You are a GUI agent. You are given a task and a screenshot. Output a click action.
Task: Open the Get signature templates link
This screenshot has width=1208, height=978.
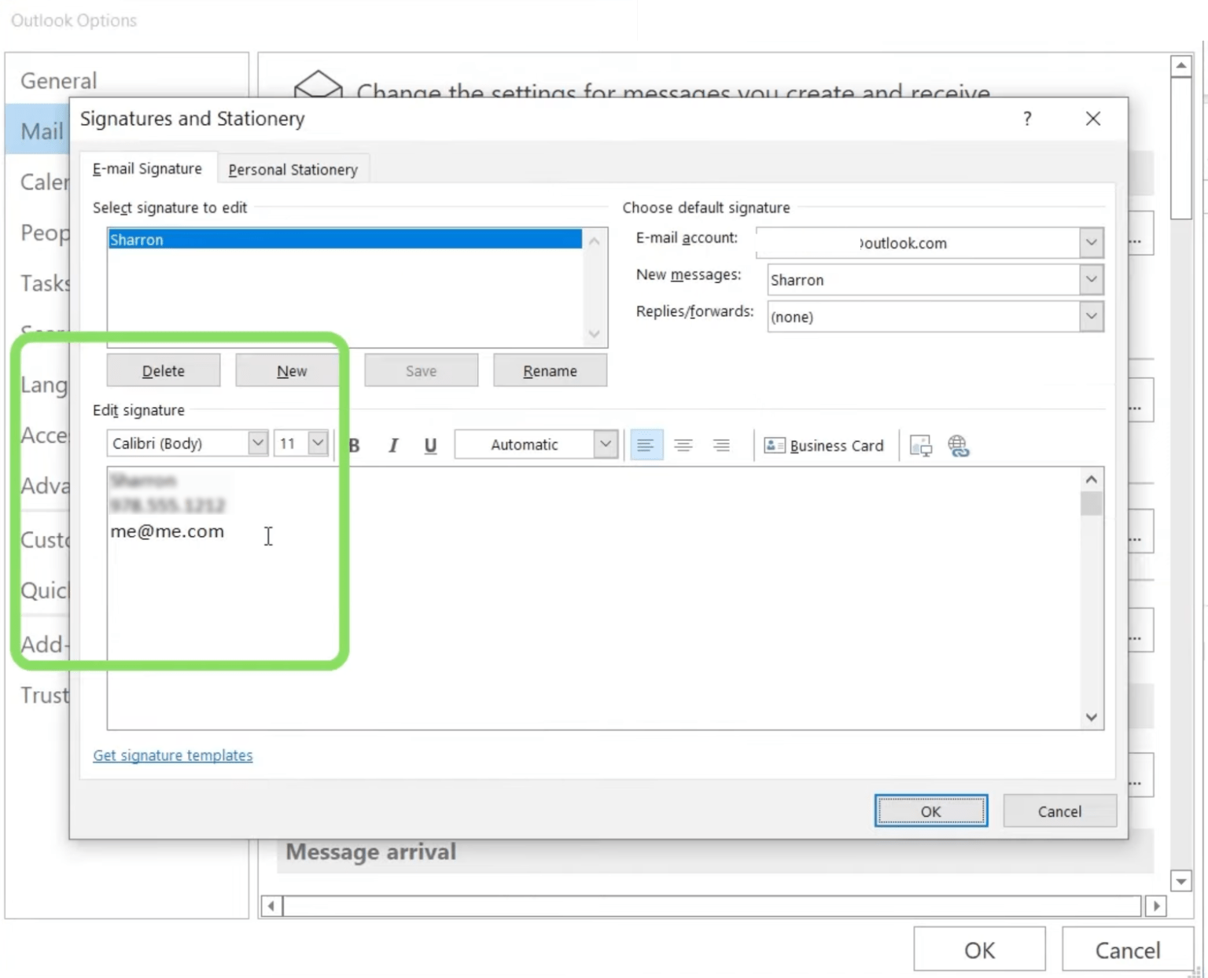pos(172,755)
